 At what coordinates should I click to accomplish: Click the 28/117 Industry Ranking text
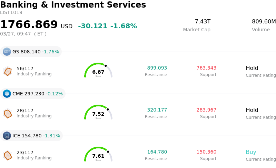pyautogui.click(x=25, y=111)
